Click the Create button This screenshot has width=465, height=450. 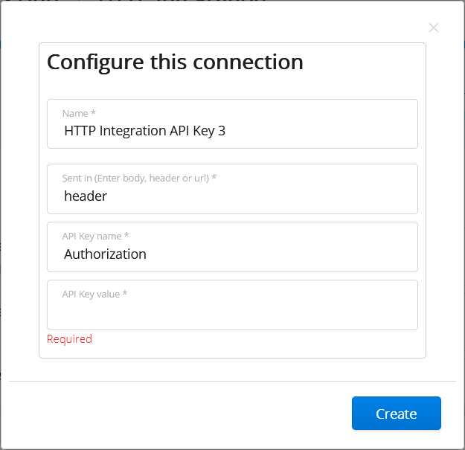tap(396, 414)
